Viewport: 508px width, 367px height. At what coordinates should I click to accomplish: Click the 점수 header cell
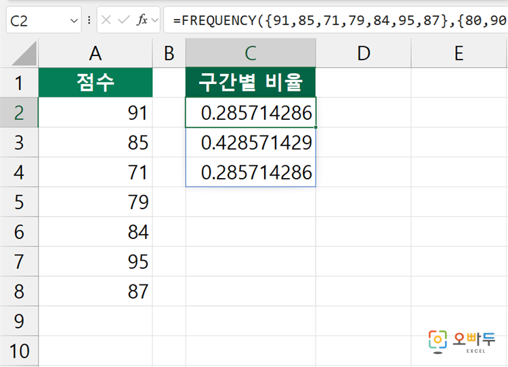[96, 83]
